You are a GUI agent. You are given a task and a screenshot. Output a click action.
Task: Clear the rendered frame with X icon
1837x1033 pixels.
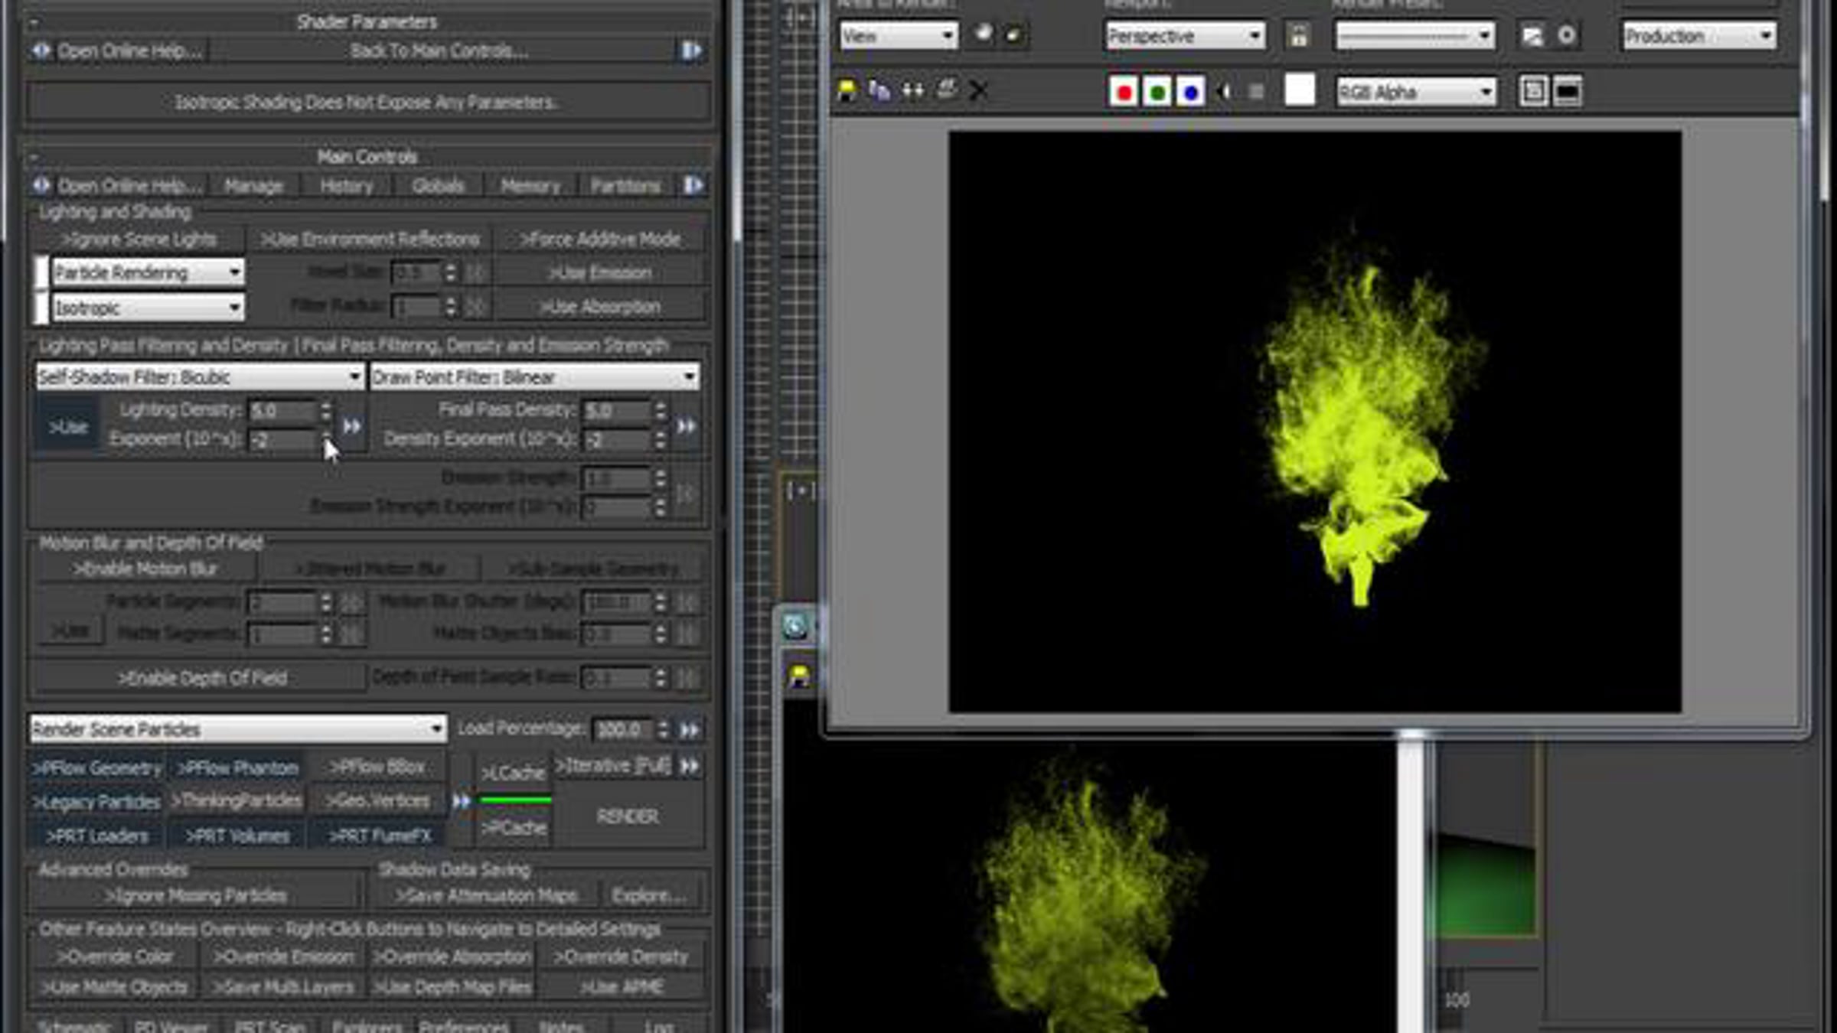pos(977,91)
